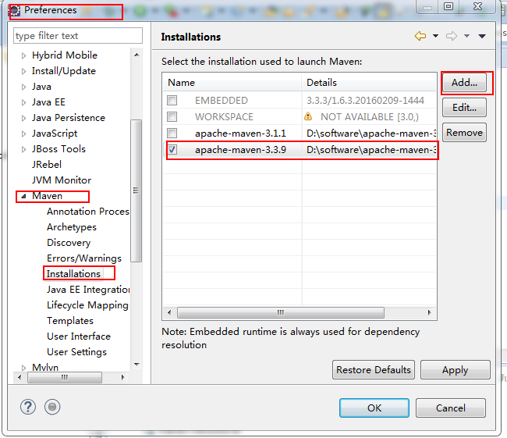Click the 3.3.3/1.6.3.20160209-1444 details cell
The height and width of the screenshot is (438, 507).
click(x=365, y=101)
